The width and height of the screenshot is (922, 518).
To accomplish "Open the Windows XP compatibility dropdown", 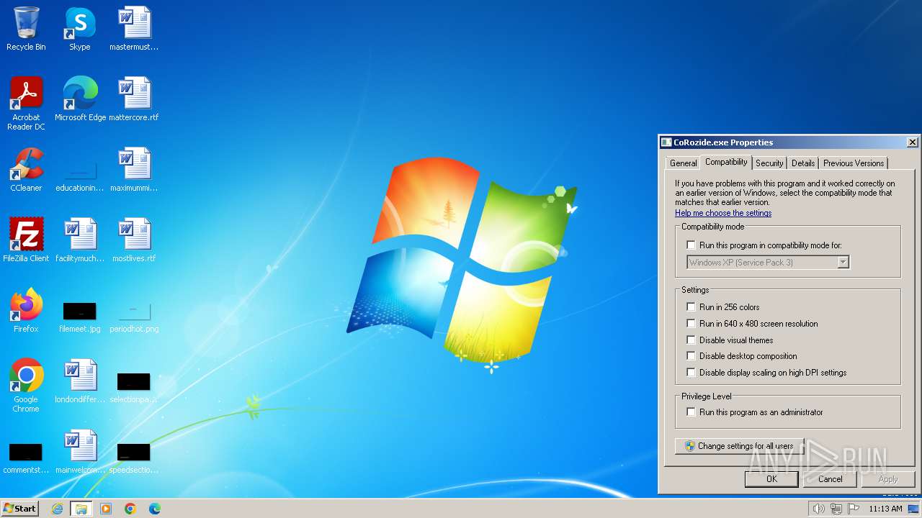I will pyautogui.click(x=768, y=263).
